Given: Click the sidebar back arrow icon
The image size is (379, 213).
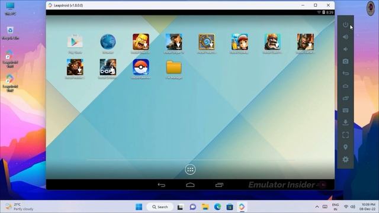Looking at the screenshot, I should tap(345, 73).
